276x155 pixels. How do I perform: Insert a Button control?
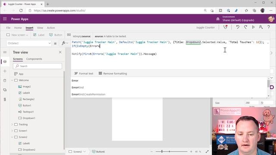pos(56,35)
